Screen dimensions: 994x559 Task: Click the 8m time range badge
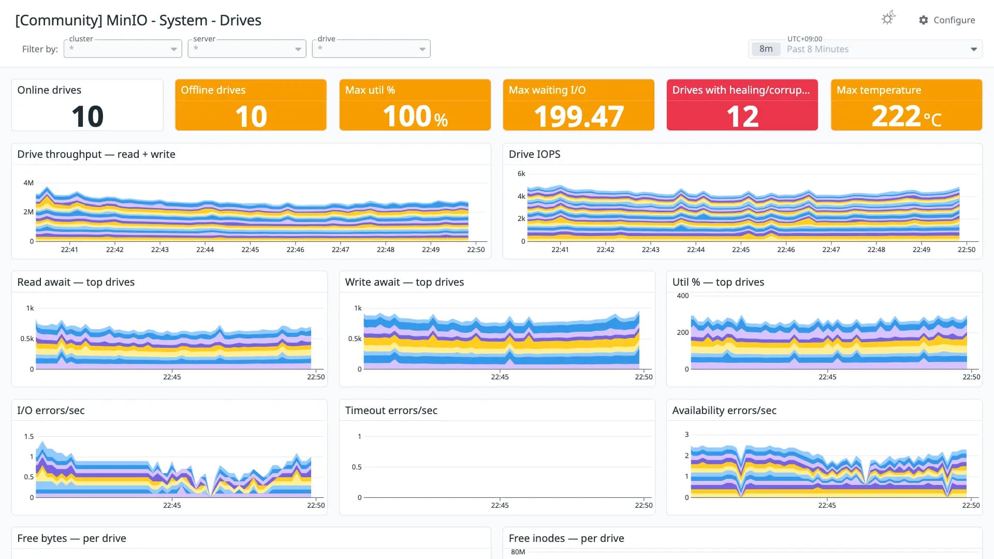[x=766, y=49]
